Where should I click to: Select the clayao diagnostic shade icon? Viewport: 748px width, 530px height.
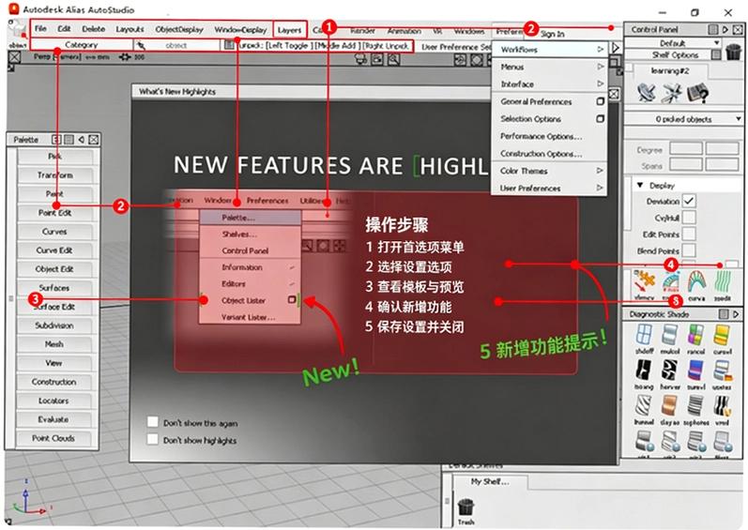[670, 406]
